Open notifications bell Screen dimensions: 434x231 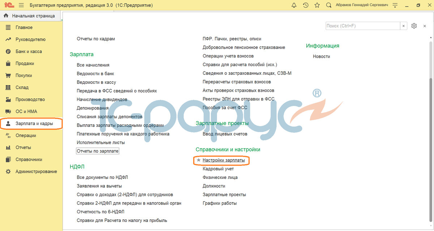(294, 5)
